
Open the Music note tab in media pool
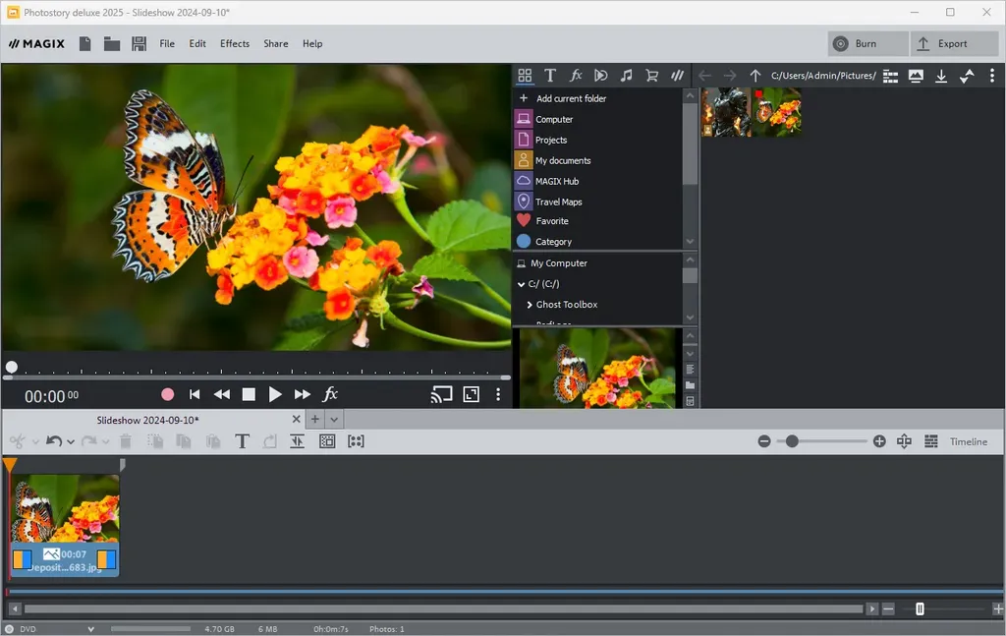(x=626, y=76)
